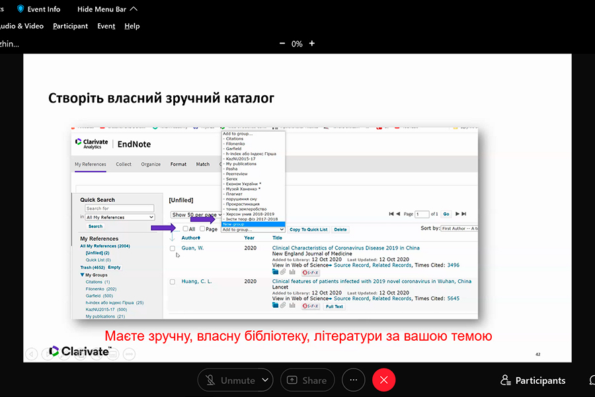Click the Event Info shield icon

click(20, 9)
